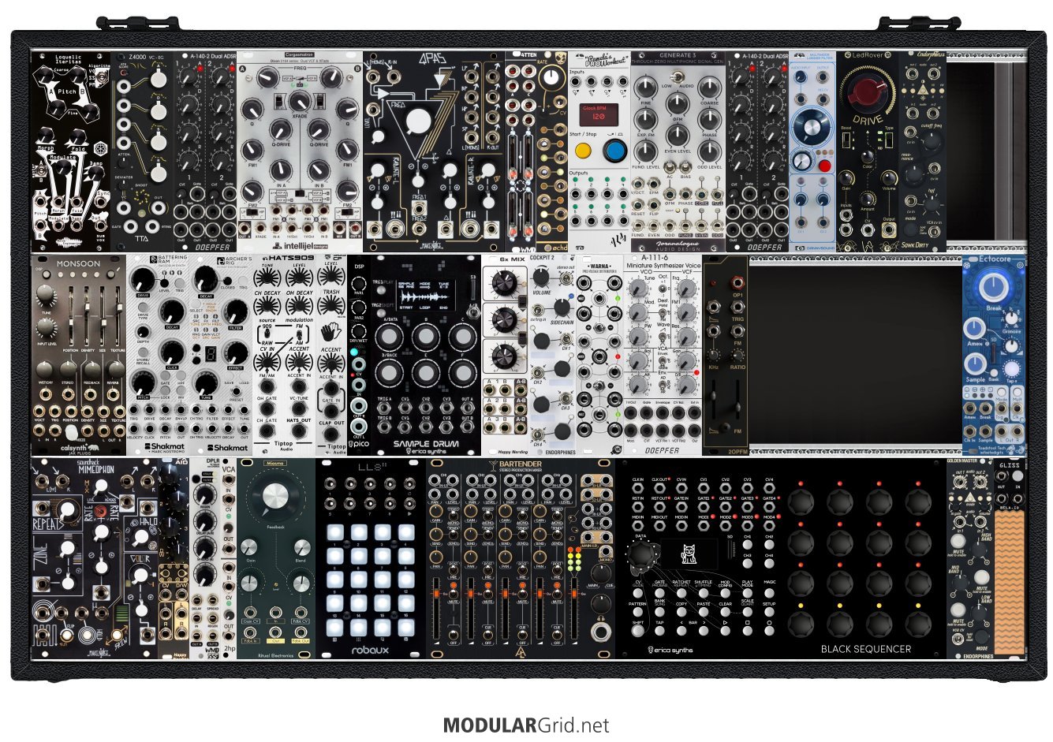Screen dimensions: 1053x742
Task: Open the Z4000 VC-EG envelope module
Action: click(142, 151)
